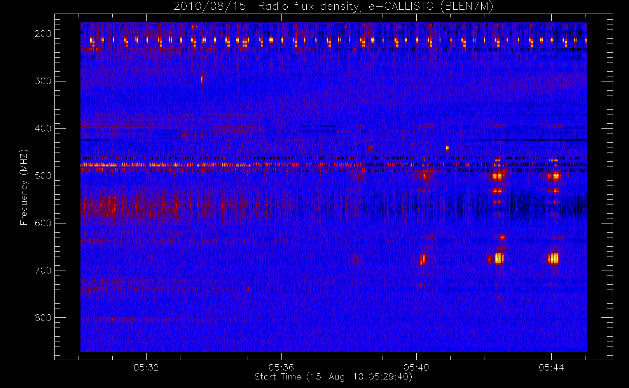629x388 pixels.
Task: Click the 800 frequency tick label
Action: coord(43,318)
